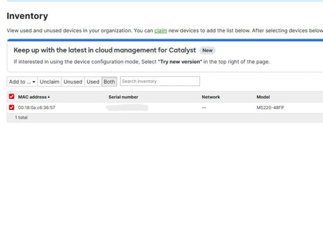Screen dimensions: 323x238
Task: Sort by Network column header
Action: (x=211, y=97)
